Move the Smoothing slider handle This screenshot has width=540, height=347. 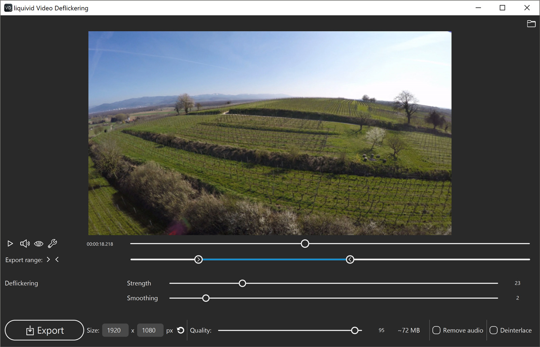pos(206,298)
